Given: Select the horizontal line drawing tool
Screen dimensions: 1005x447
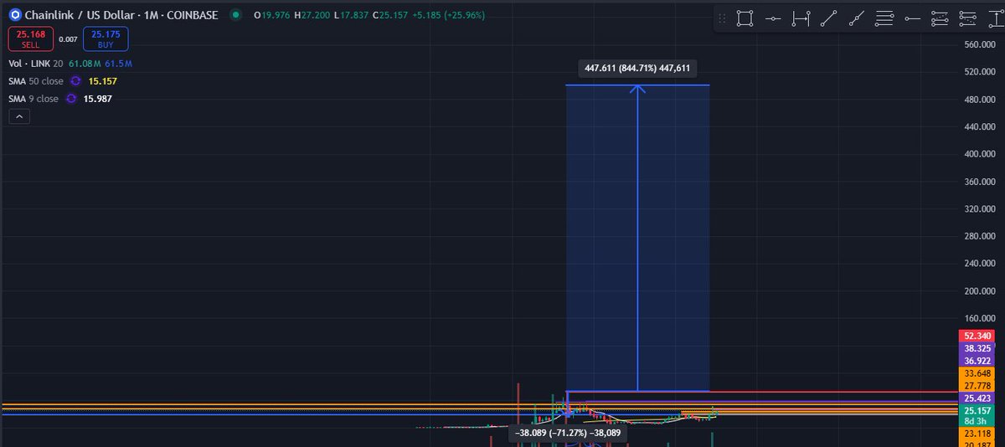Looking at the screenshot, I should (x=773, y=18).
